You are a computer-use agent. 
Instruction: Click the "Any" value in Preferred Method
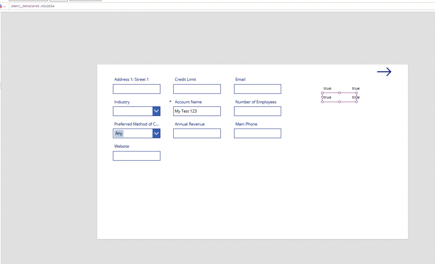pyautogui.click(x=119, y=133)
